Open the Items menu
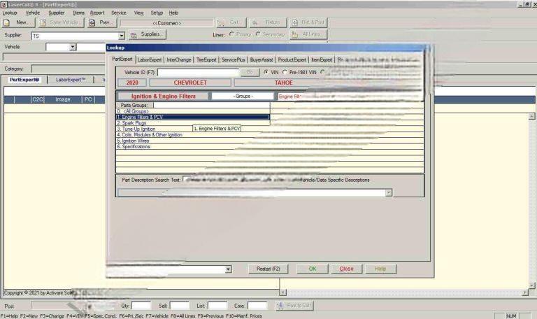The width and height of the screenshot is (537, 319). click(x=78, y=13)
